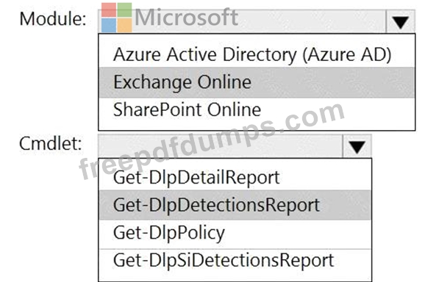Image resolution: width=425 pixels, height=282 pixels.
Task: Select Get-DlpSiDetectionsReport in the Cmdlet list
Action: [235, 261]
